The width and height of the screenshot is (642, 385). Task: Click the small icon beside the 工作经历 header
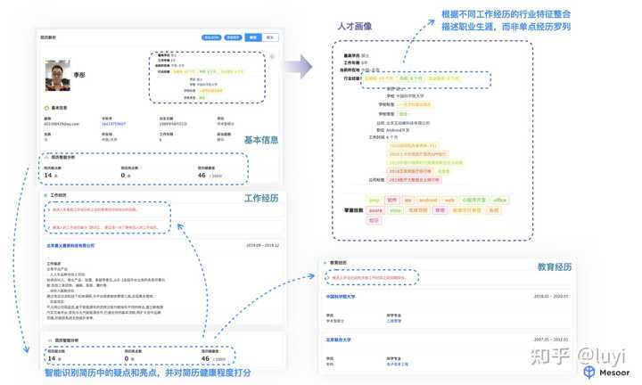point(45,195)
